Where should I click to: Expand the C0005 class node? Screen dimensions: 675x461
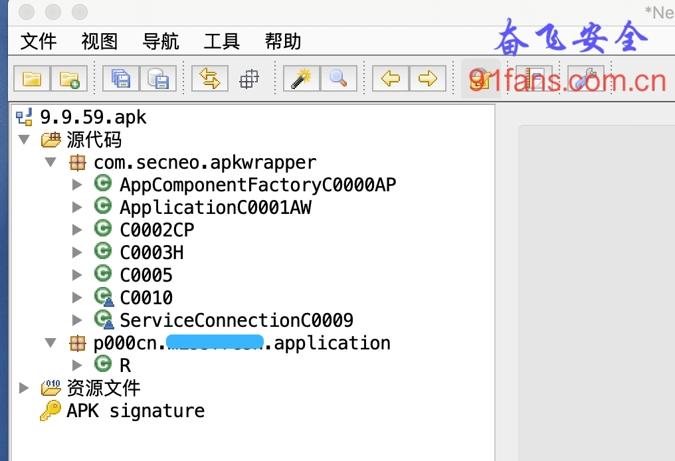pos(77,275)
